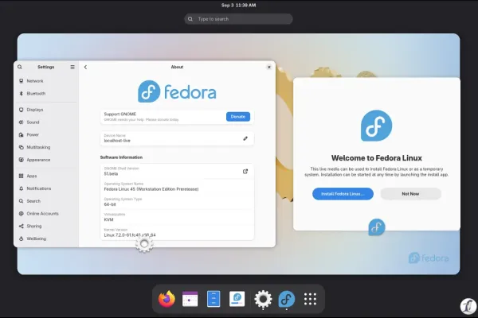Select Bluetooth settings label

36,94
